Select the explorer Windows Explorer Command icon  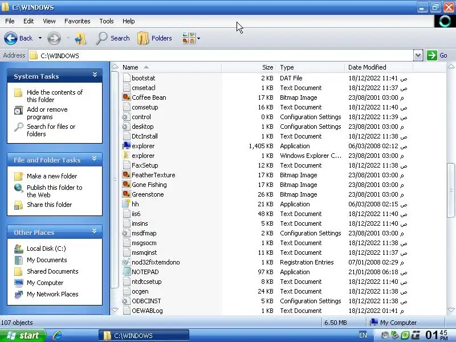coord(127,156)
